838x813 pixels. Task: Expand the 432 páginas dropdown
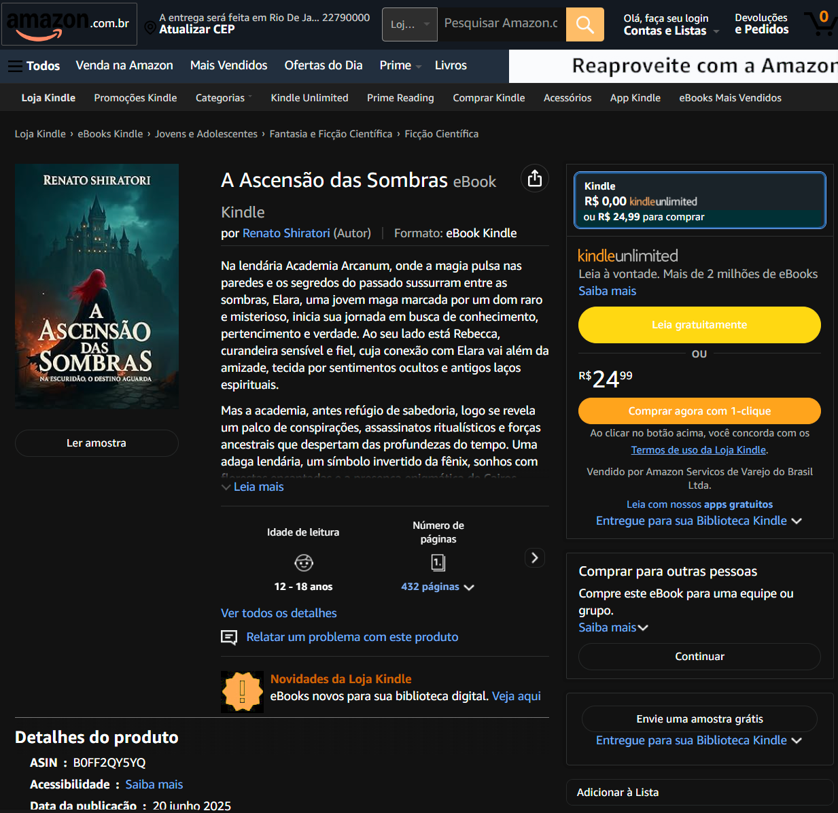tap(438, 587)
